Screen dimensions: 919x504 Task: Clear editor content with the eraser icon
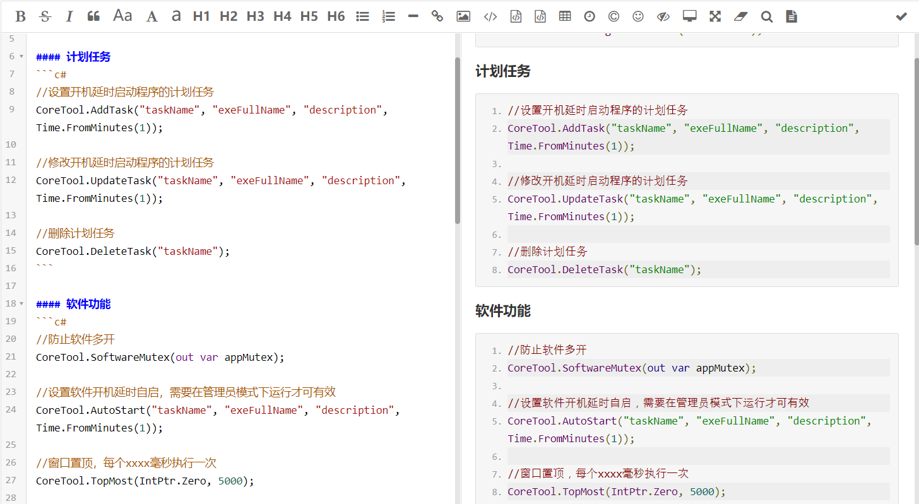[740, 16]
